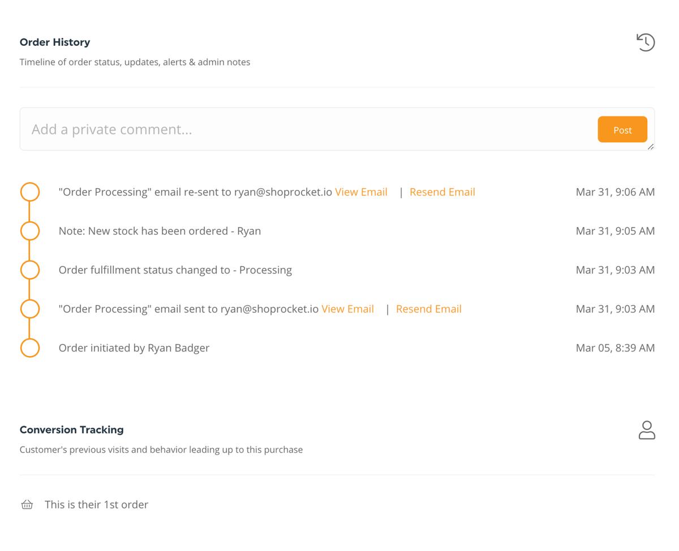Click the note New stock has been ordered
Viewport: 679px width, 551px height.
click(x=160, y=231)
